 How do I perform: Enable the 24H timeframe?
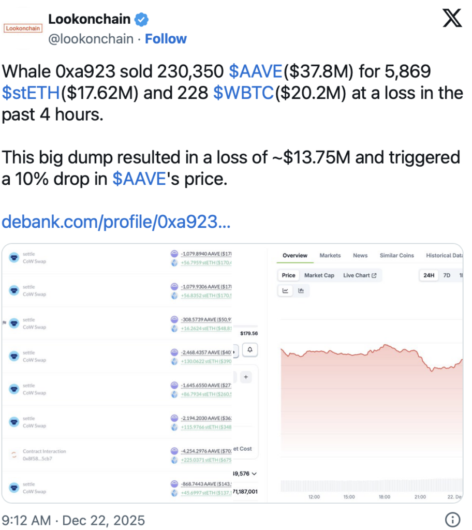[429, 275]
